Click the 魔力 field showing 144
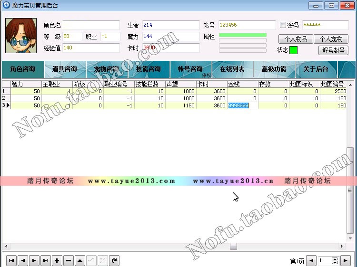The height and width of the screenshot is (267, 357). click(x=171, y=37)
